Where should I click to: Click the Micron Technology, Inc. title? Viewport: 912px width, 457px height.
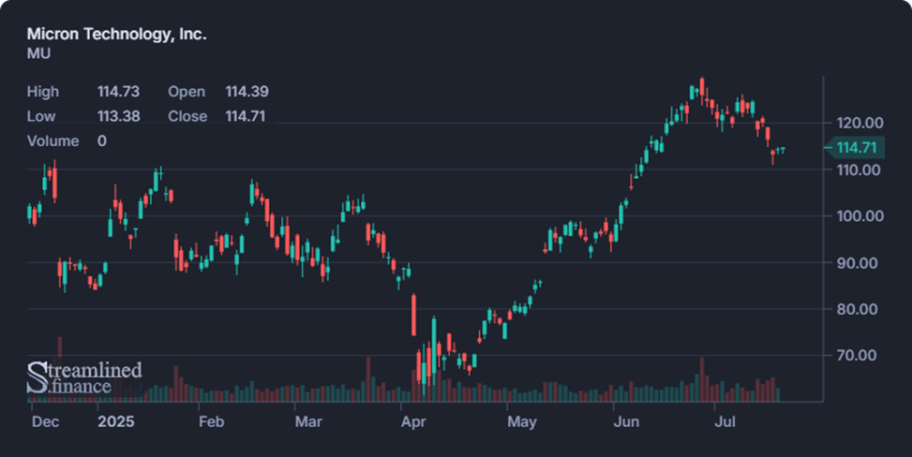[x=116, y=35]
